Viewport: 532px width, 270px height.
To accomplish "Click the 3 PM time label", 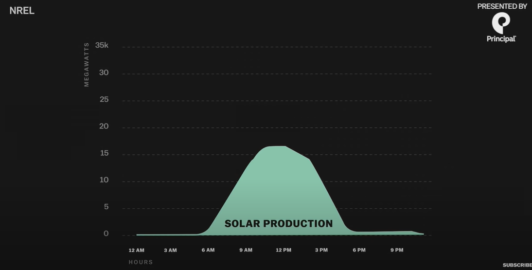I will [x=321, y=250].
